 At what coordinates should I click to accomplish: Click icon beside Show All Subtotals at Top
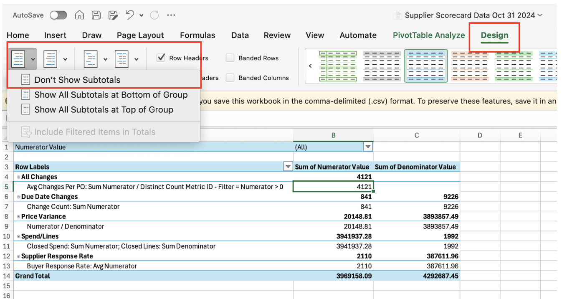(26, 110)
